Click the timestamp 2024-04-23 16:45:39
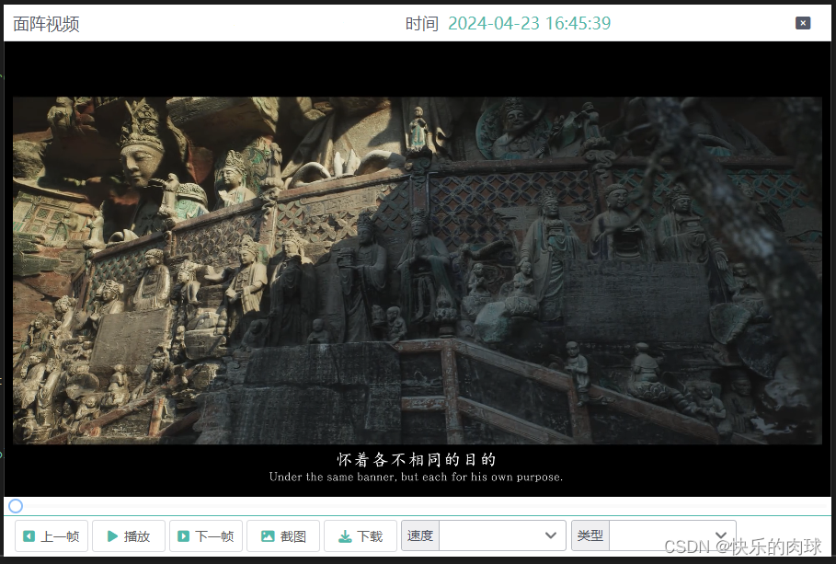836x564 pixels. (x=529, y=24)
